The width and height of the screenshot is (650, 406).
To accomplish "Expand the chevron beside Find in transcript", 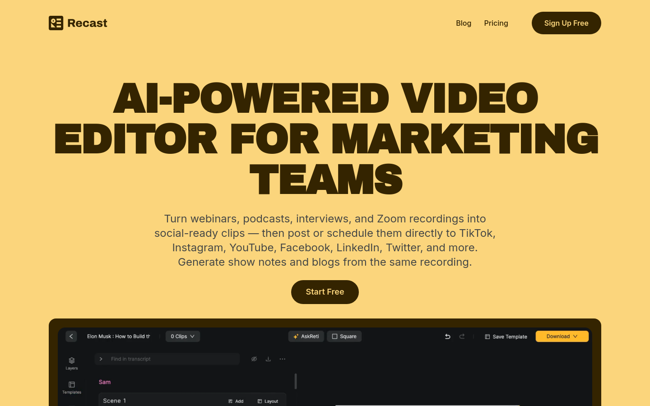I will [x=101, y=359].
